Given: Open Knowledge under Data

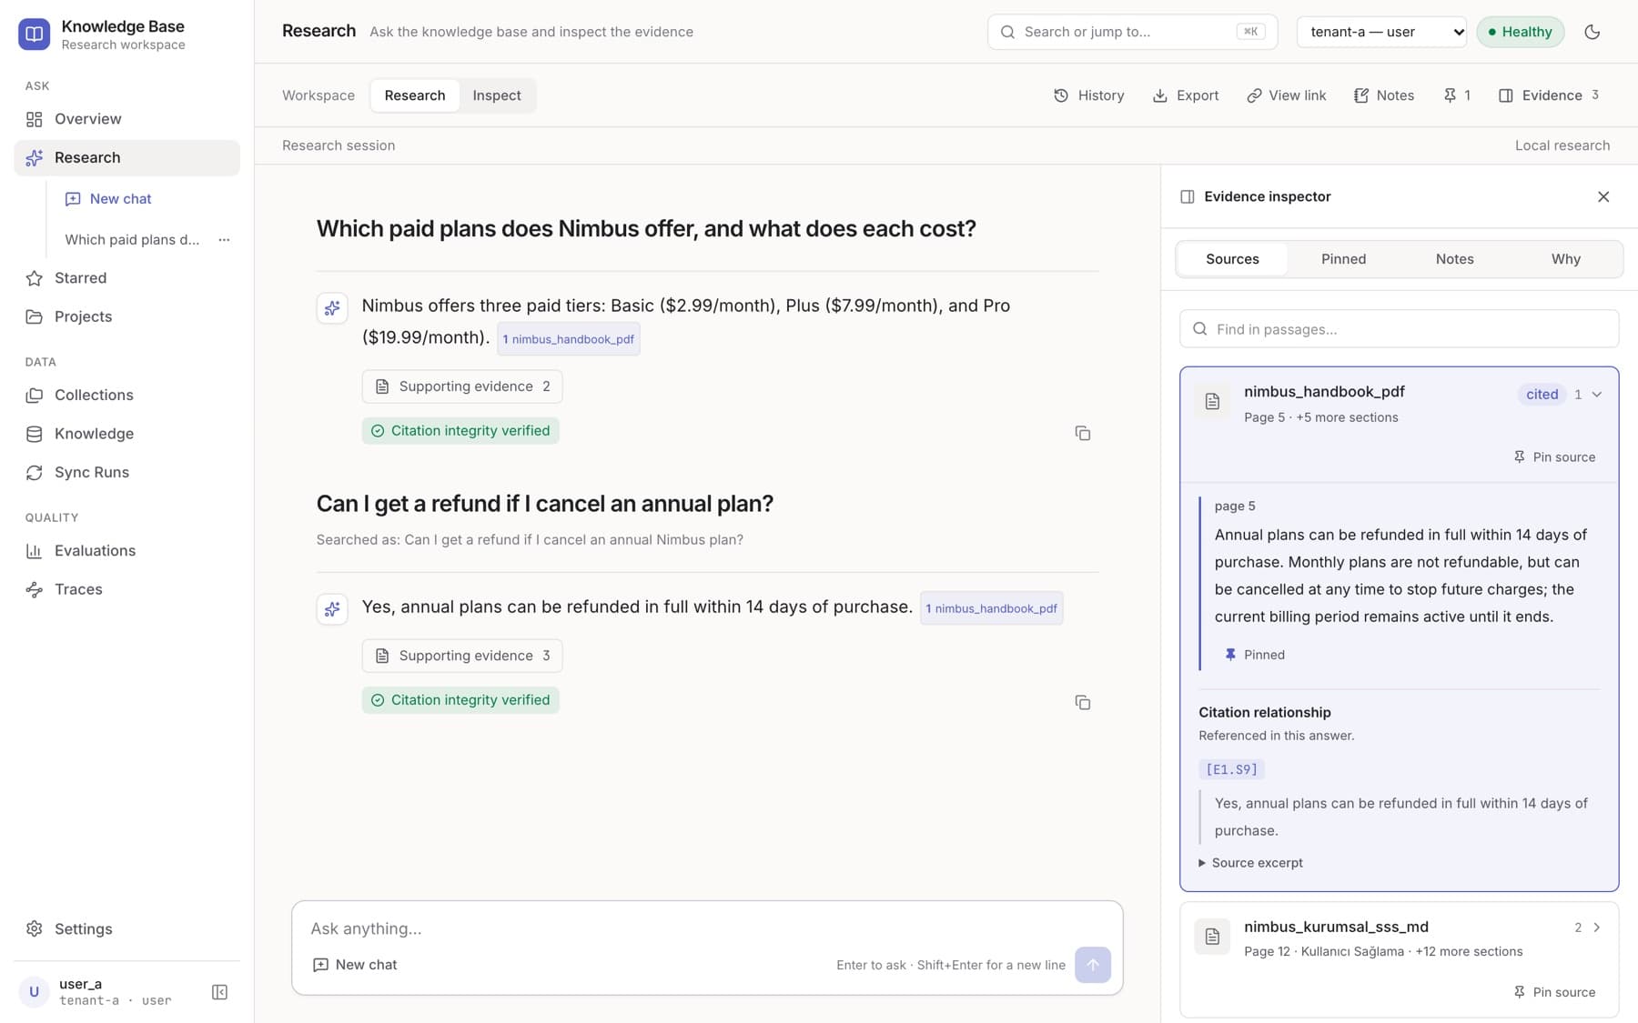Looking at the screenshot, I should tap(126, 434).
